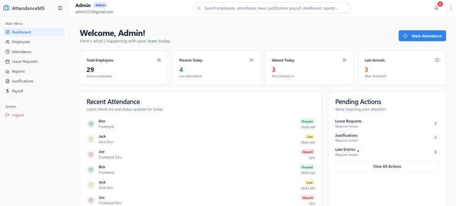Click the yellow clock icon on second Jack row
The height and width of the screenshot is (206, 456).
(91, 185)
